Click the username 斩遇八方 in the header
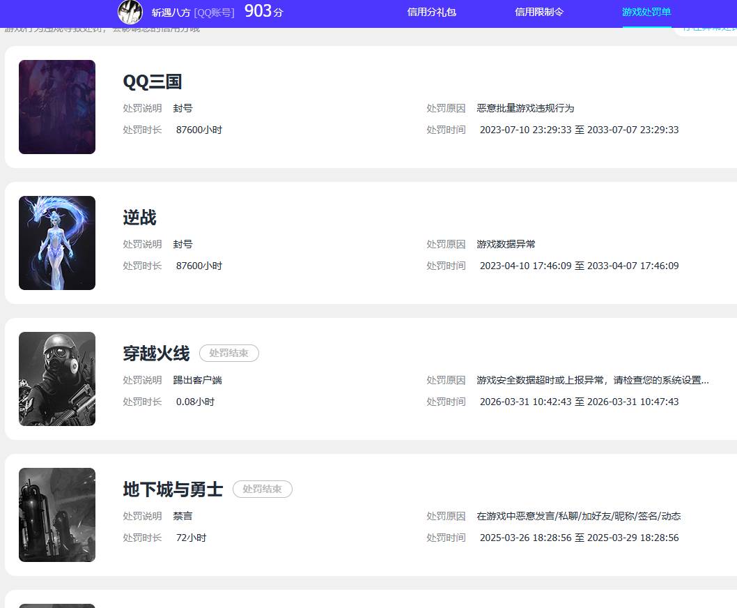This screenshot has width=737, height=608. coord(171,13)
